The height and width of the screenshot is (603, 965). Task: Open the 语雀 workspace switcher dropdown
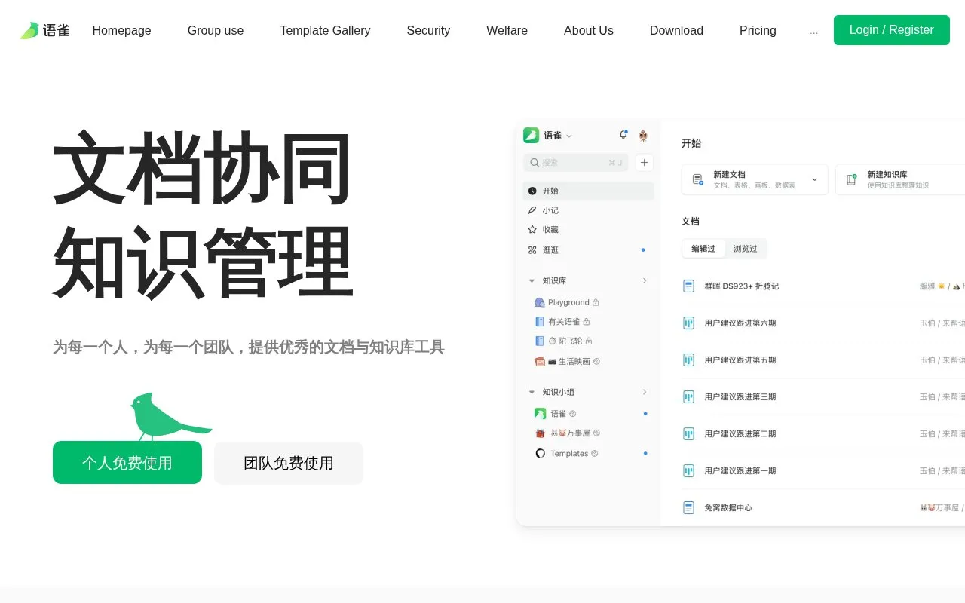coord(569,136)
